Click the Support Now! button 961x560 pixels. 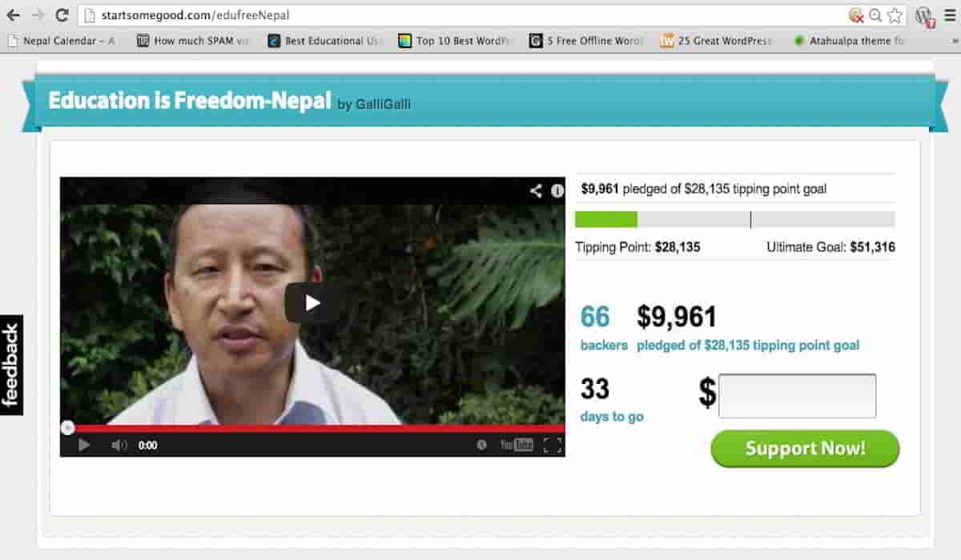click(x=805, y=448)
